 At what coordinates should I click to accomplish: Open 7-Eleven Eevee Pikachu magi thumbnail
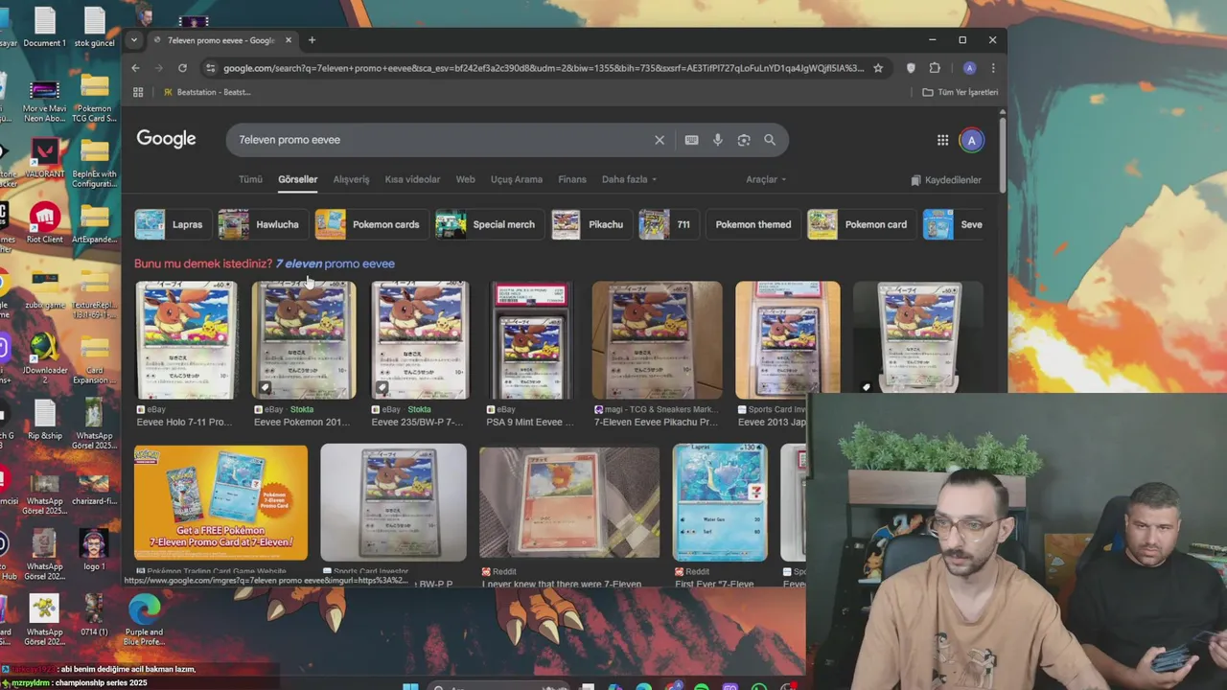pyautogui.click(x=657, y=340)
